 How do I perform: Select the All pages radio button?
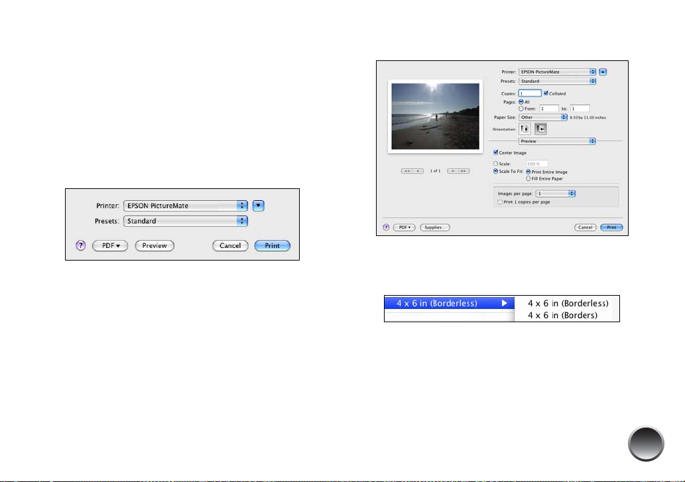tap(521, 101)
